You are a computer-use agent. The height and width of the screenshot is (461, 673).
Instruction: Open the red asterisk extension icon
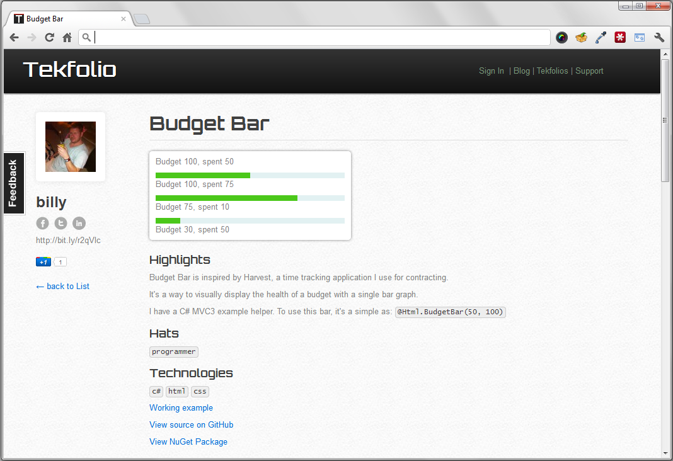coord(620,37)
